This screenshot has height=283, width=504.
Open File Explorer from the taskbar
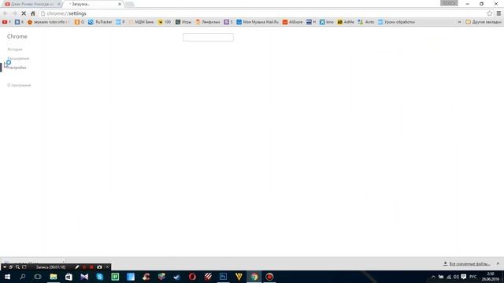coord(54,277)
